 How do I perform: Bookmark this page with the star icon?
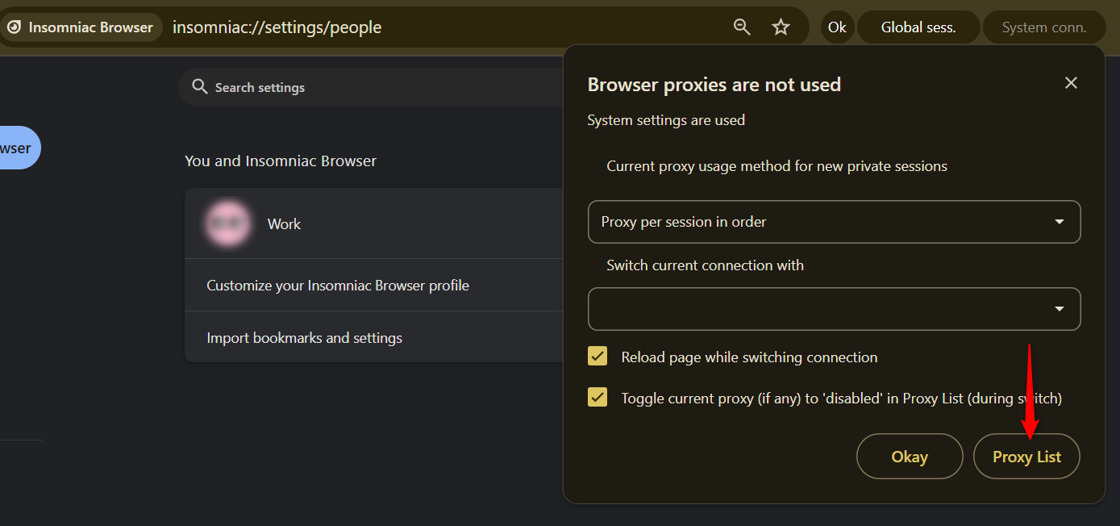[781, 27]
